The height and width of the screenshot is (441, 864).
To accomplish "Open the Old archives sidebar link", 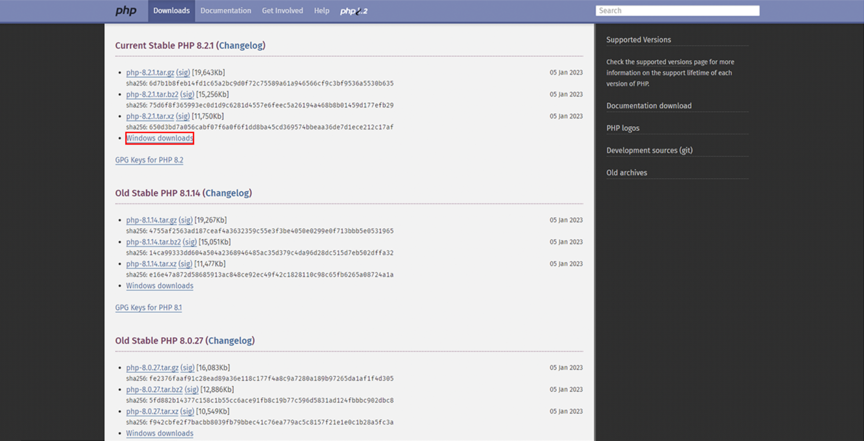I will (x=627, y=173).
